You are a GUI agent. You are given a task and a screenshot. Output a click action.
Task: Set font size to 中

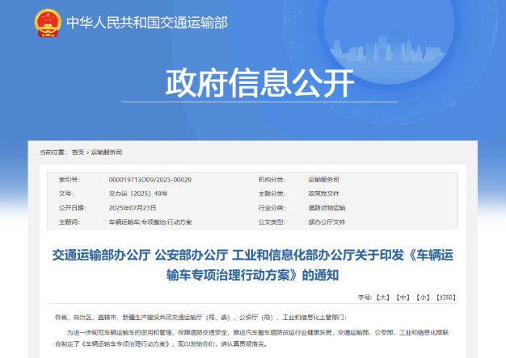tap(403, 298)
